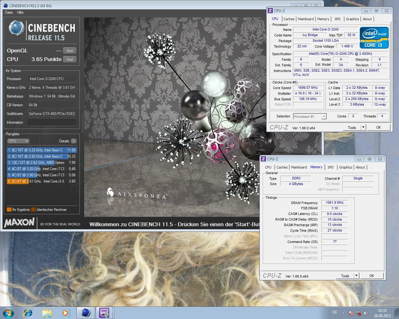
Task: Click the MAXON logo
Action: [x=19, y=222]
